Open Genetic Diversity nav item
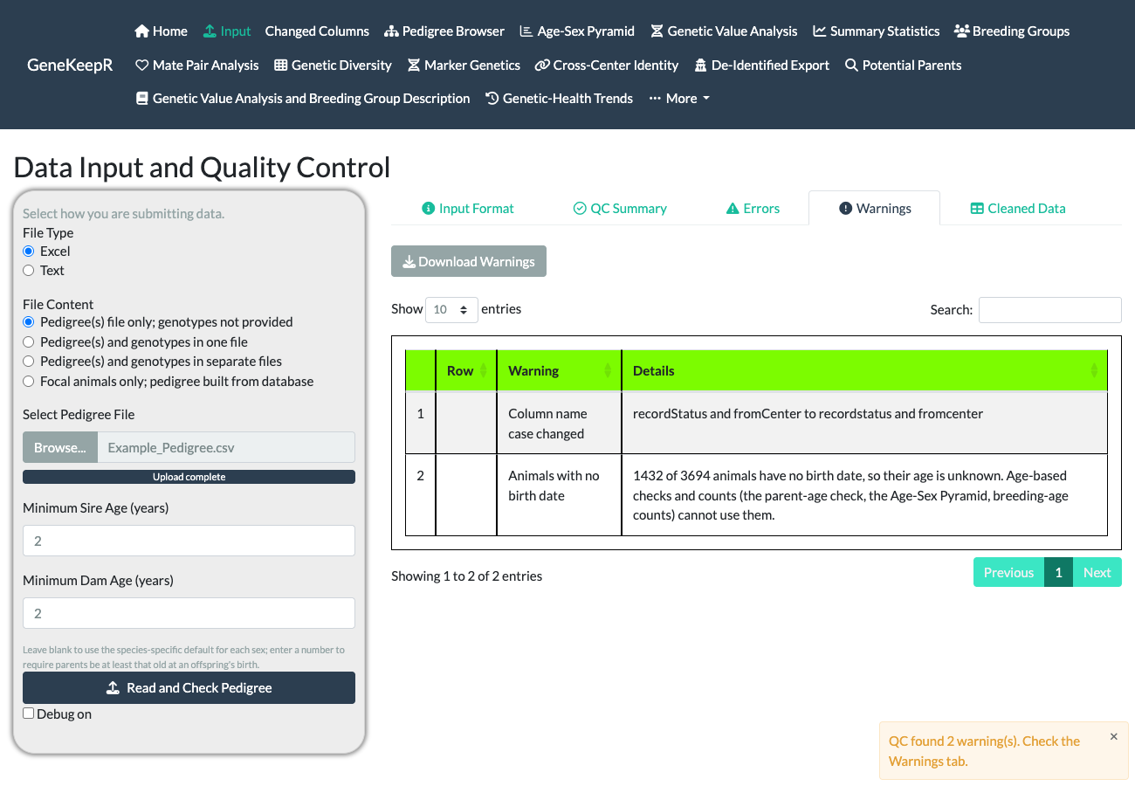The height and width of the screenshot is (786, 1135). pos(333,65)
